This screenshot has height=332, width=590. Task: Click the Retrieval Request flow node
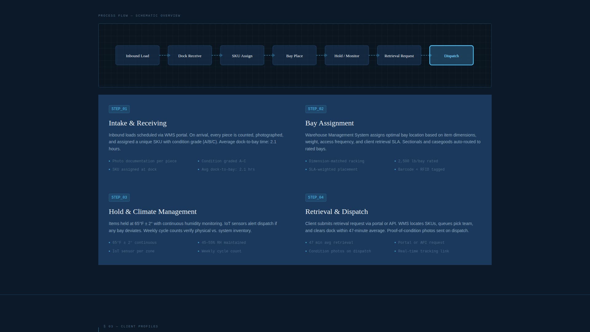399,55
